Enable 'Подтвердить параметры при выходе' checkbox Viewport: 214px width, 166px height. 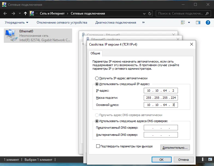pyautogui.click(x=98, y=146)
